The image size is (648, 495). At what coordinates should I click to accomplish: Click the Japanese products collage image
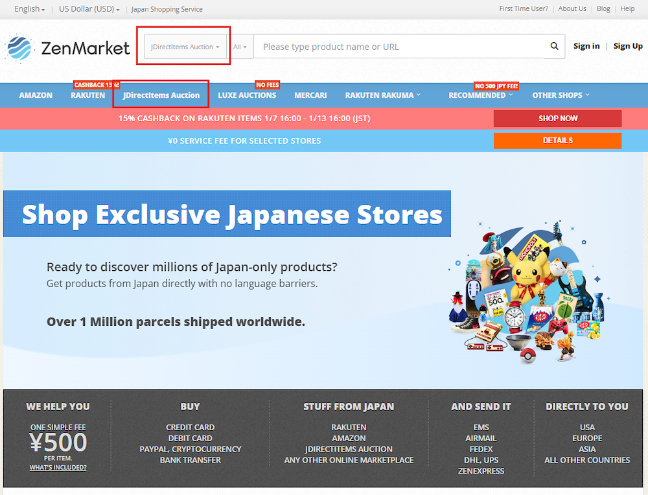pyautogui.click(x=529, y=292)
